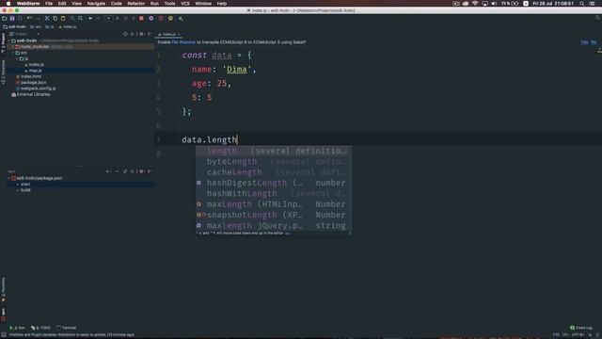This screenshot has width=602, height=339.
Task: Click the Wi-Fi icon in menu bar
Action: (x=475, y=4)
